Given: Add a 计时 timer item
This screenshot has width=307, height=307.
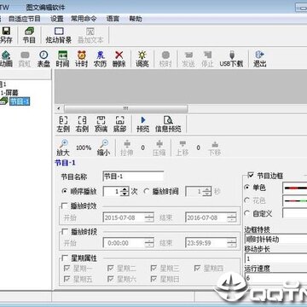Looking at the screenshot, I should 81,59.
